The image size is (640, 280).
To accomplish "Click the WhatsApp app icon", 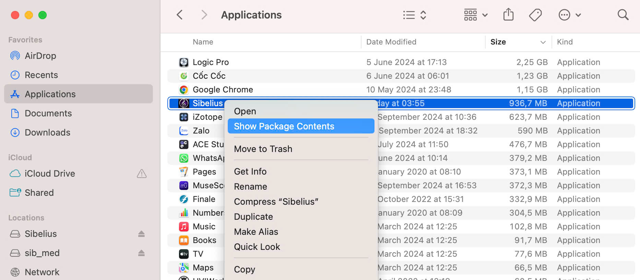I will click(x=184, y=158).
